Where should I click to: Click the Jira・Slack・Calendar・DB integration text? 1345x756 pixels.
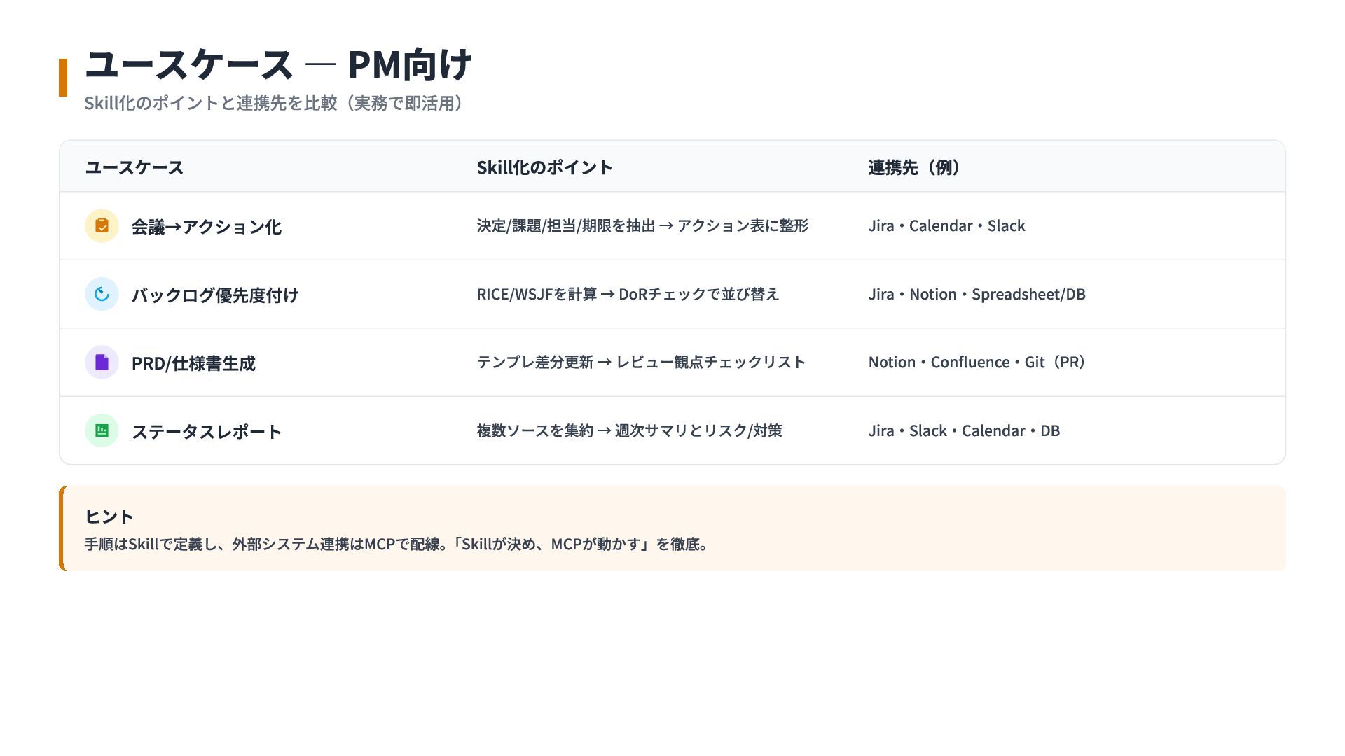point(964,430)
